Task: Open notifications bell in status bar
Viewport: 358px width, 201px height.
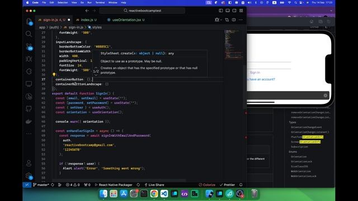Action: [241, 185]
